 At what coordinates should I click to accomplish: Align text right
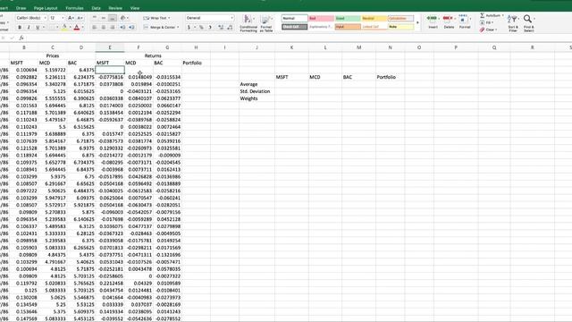[x=113, y=28]
